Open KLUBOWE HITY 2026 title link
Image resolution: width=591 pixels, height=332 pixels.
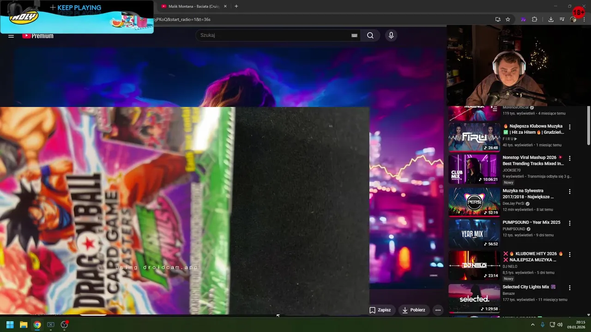click(x=533, y=257)
